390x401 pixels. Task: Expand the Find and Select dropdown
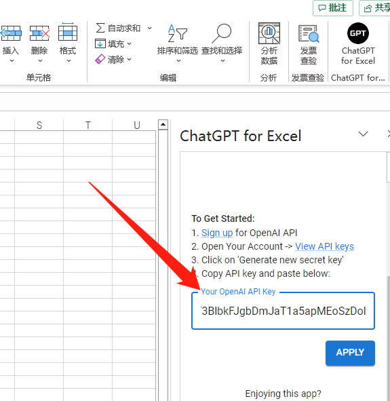pos(222,61)
